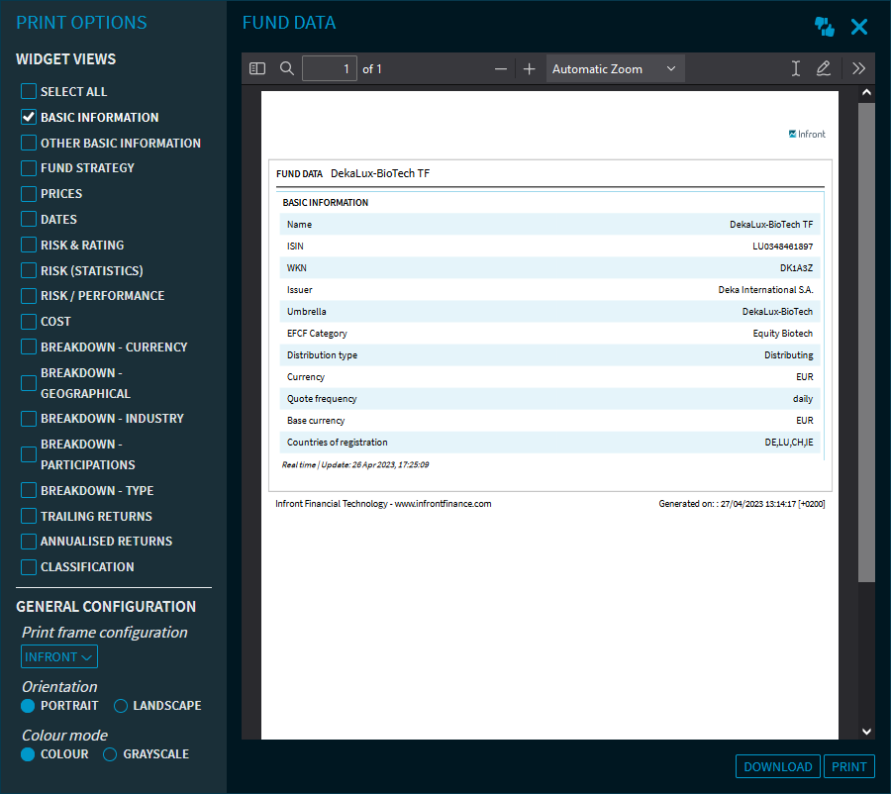
Task: Toggle the PDF viewer sidebar
Action: point(257,69)
